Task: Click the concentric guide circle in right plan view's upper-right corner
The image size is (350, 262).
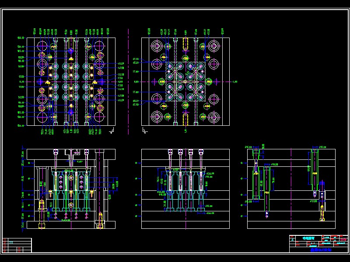Action: [x=214, y=46]
